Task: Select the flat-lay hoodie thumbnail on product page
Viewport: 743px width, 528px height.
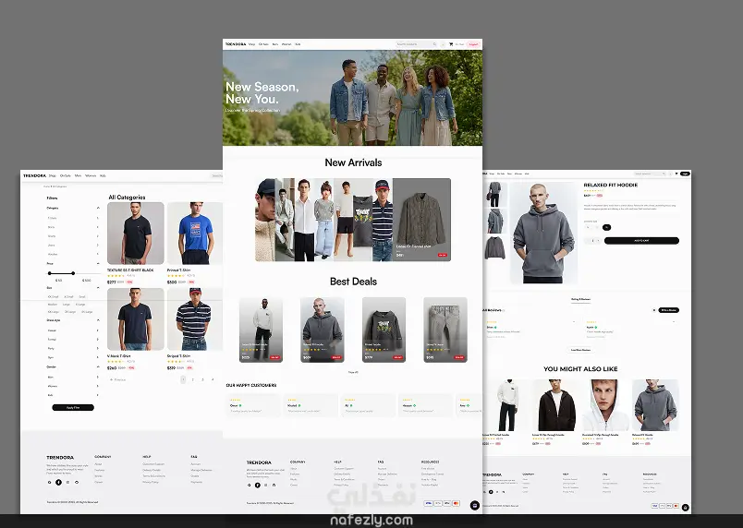Action: pyautogui.click(x=494, y=247)
